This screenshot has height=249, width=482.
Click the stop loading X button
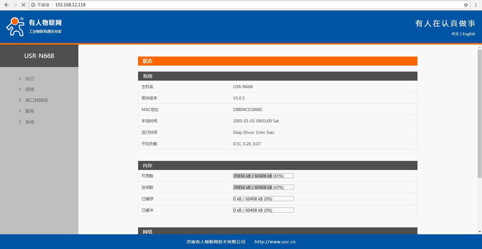click(23, 5)
